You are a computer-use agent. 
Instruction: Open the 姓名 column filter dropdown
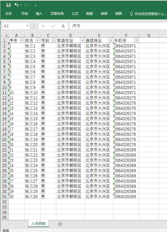coord(38,40)
